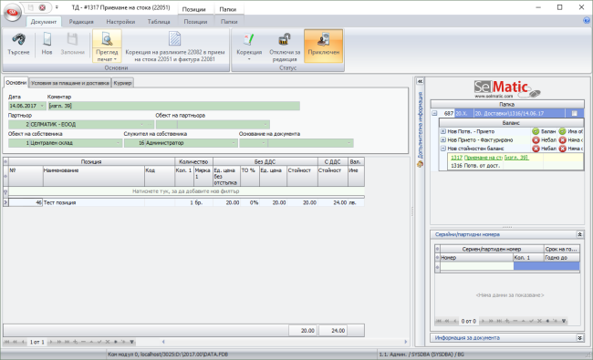This screenshot has height=360, width=593.
Task: Click the Корекция status icon
Action: [249, 39]
